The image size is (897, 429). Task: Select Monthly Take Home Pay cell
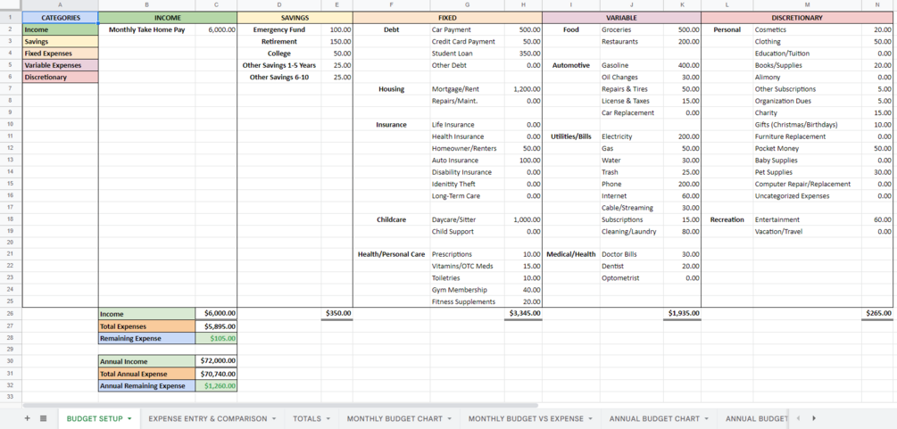pyautogui.click(x=147, y=29)
